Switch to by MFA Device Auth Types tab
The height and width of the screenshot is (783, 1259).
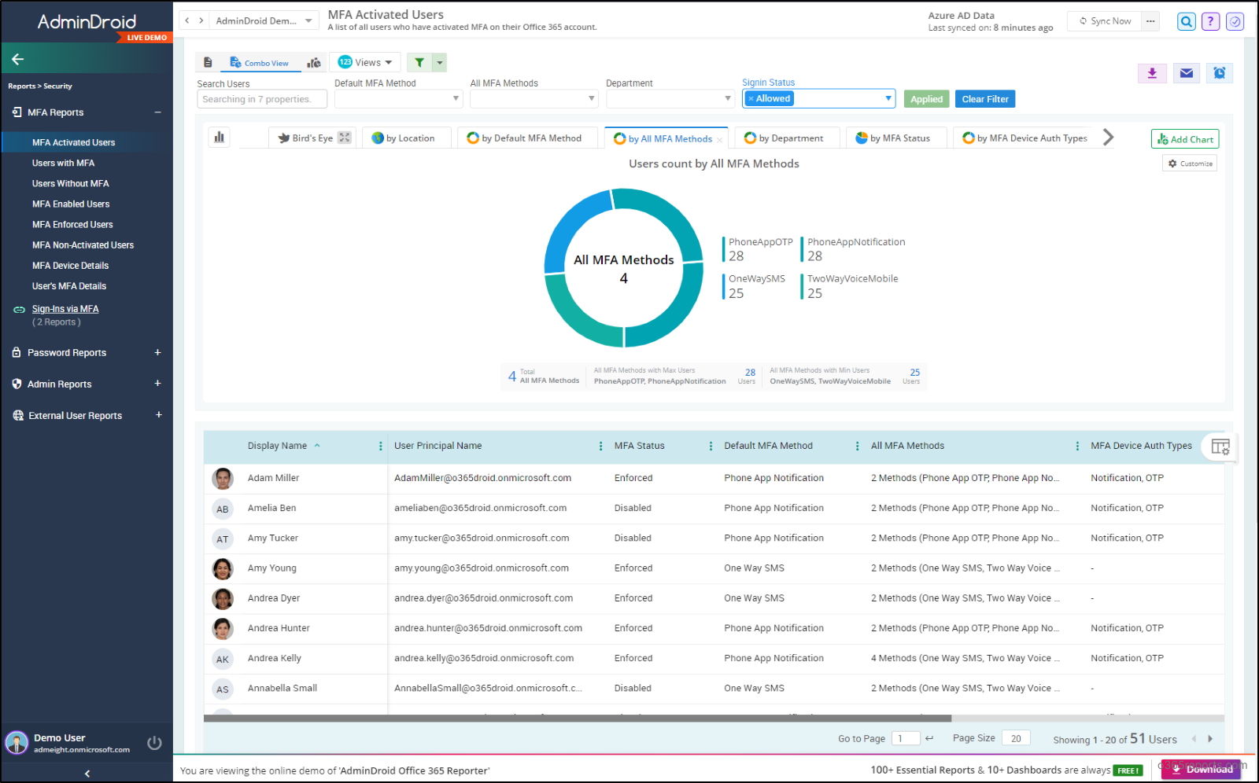[1025, 138]
